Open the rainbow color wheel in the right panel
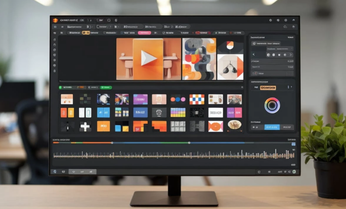346x209 pixels. tap(272, 105)
